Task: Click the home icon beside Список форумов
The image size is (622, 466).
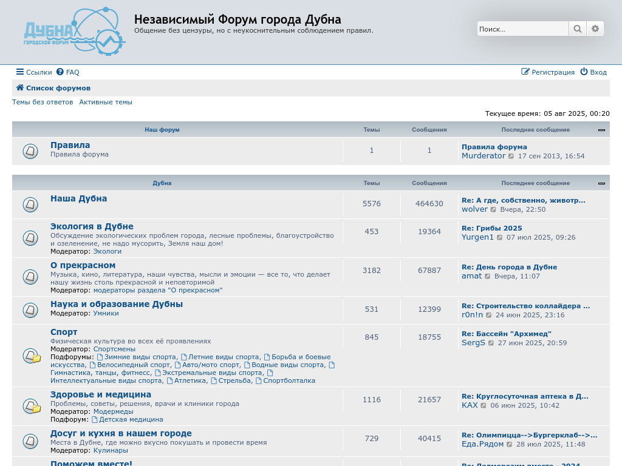Action: (20, 88)
